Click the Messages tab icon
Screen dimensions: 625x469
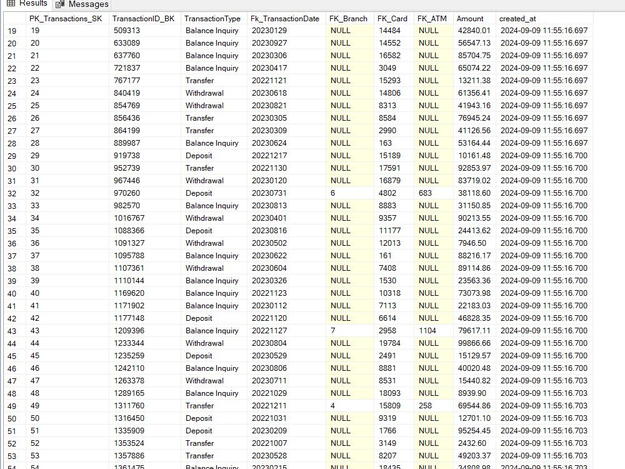pos(60,4)
